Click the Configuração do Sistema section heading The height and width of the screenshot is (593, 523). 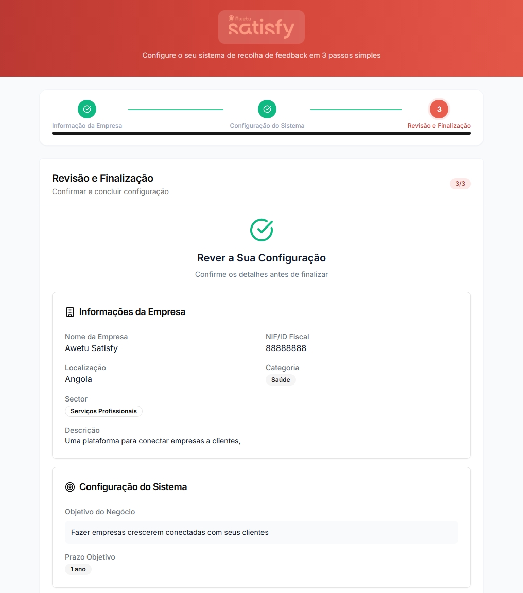tap(133, 487)
